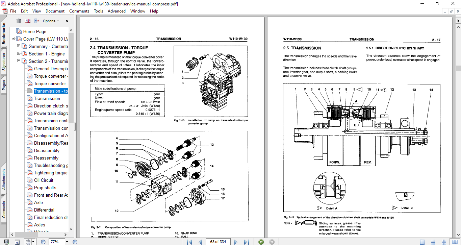Click the Expand Current Bookmark icon
461x245 pixels.
pos(36,21)
